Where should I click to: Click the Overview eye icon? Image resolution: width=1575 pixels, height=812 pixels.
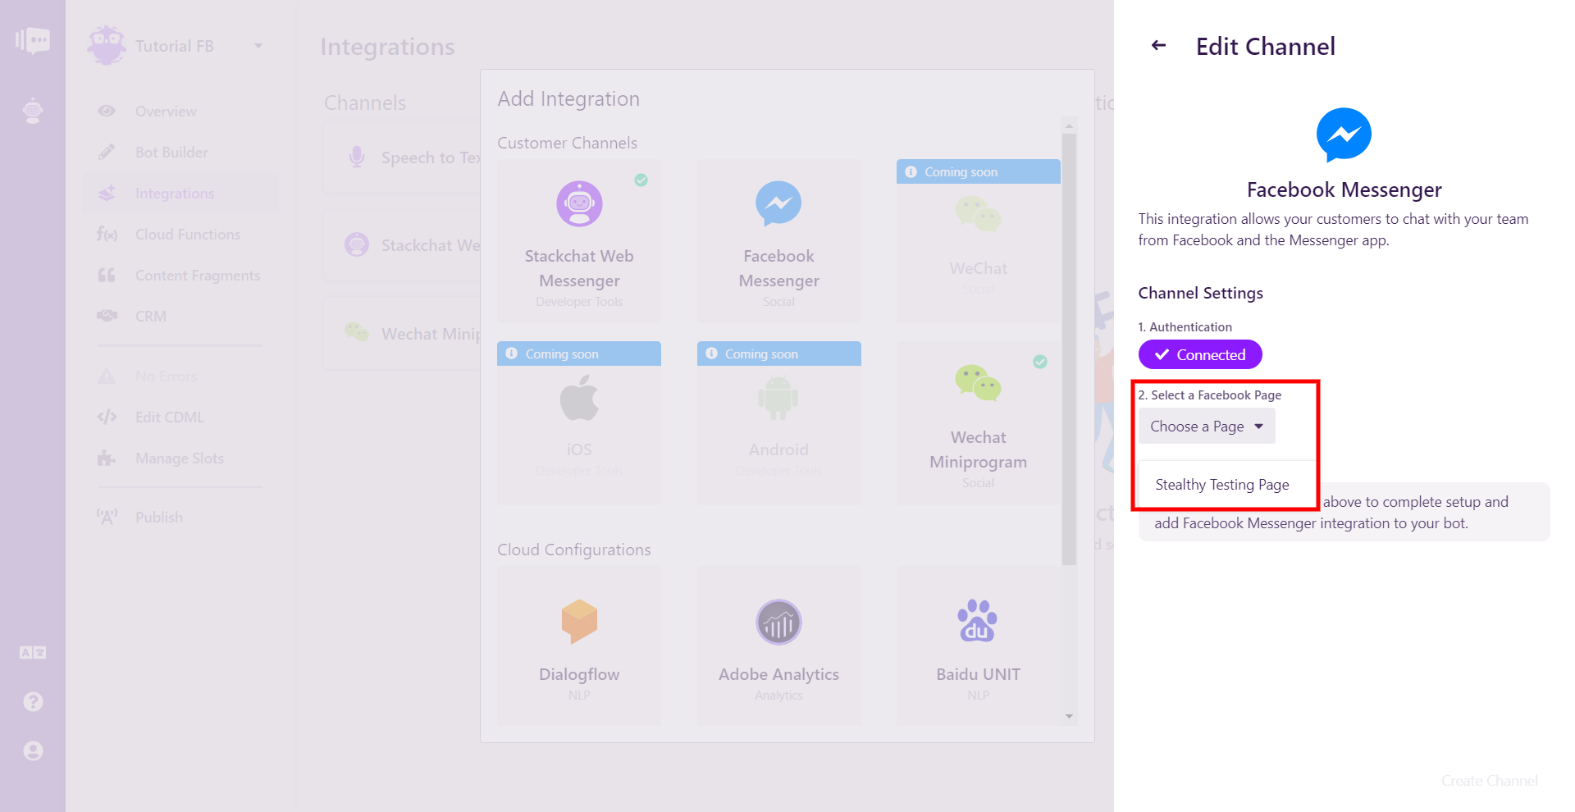(x=107, y=112)
